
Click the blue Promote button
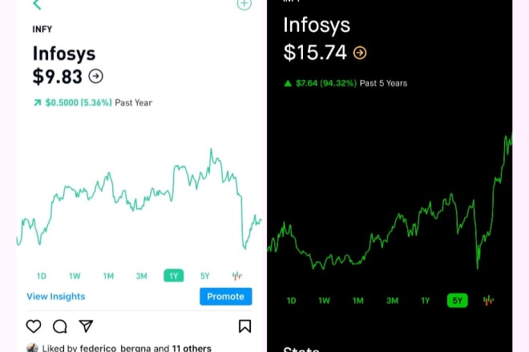point(226,297)
